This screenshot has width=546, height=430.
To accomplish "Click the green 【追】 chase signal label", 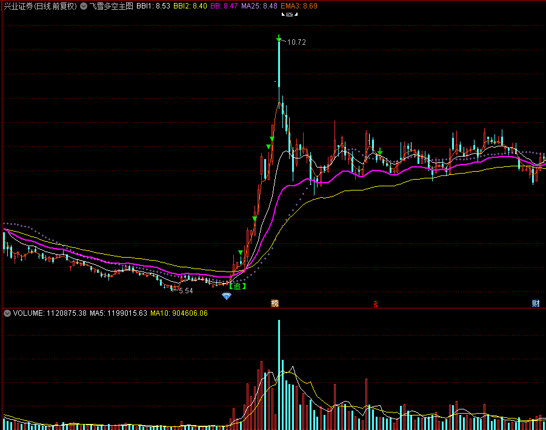I will 238,286.
